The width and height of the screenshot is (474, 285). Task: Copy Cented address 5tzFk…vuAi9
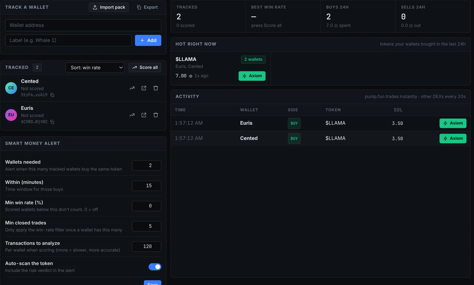coord(52,95)
